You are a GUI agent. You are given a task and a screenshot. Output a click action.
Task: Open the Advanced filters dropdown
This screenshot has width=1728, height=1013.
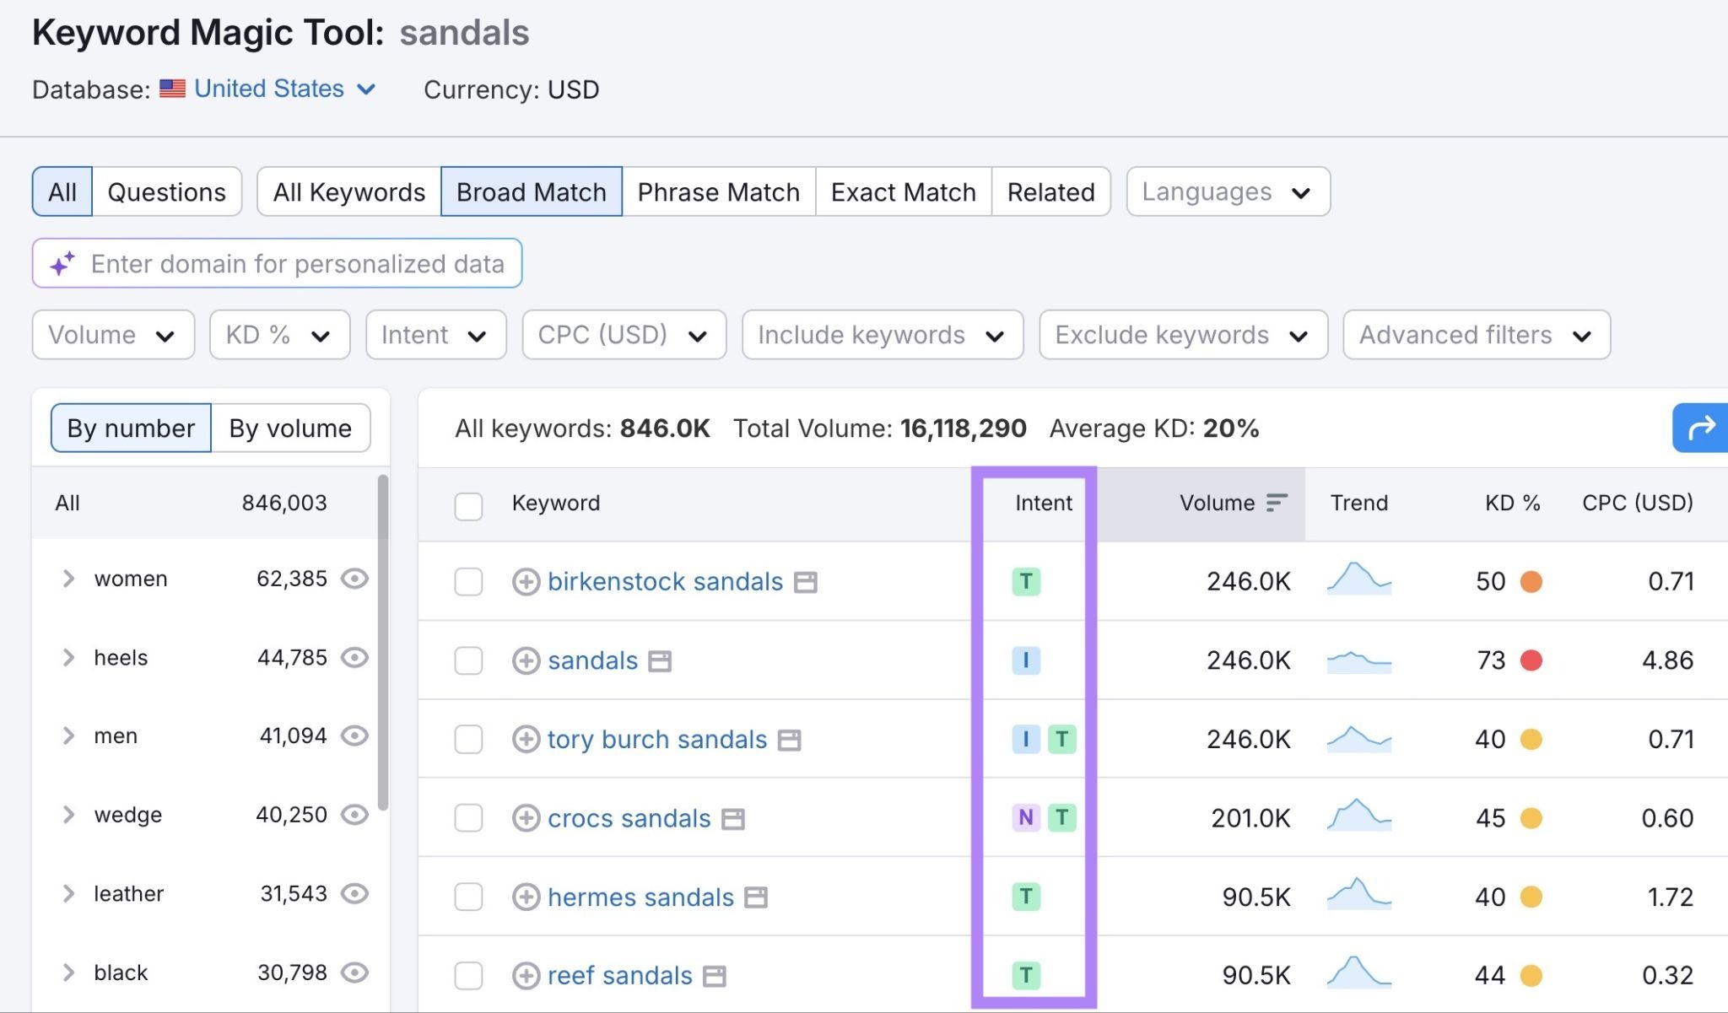[x=1477, y=335]
